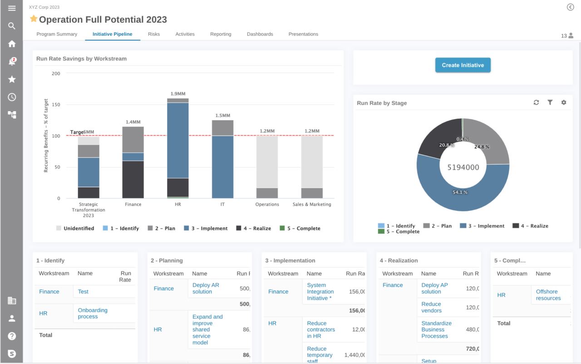Open the user list showing 13 members
The height and width of the screenshot is (364, 581).
567,35
